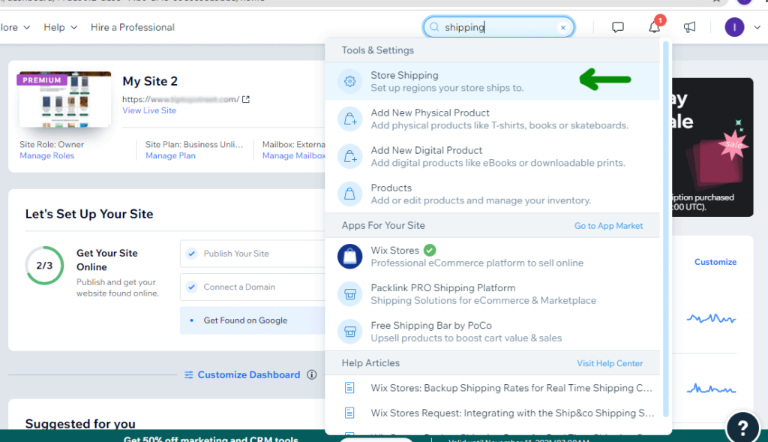Open the megaphone announcements icon
The width and height of the screenshot is (768, 442).
(689, 27)
